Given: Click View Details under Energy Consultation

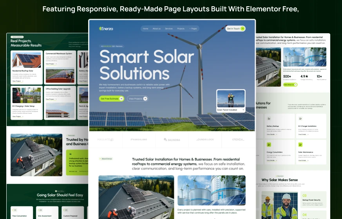Looking at the screenshot, I should tap(272, 160).
